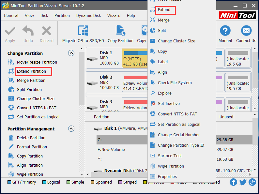
Task: Open the Facebook share icon
Action: [x=233, y=182]
